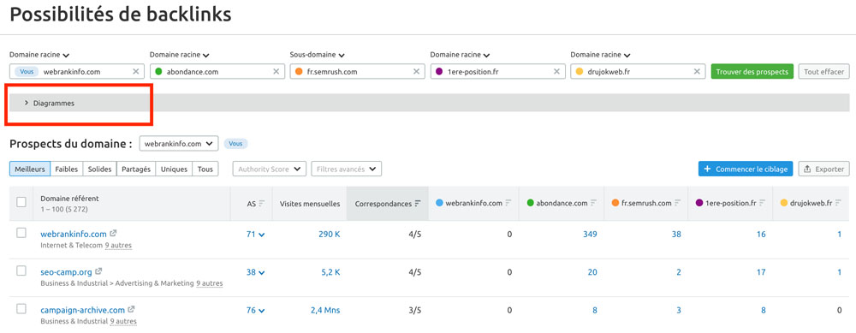Open external link icon beside seo-camp.org

point(98,271)
